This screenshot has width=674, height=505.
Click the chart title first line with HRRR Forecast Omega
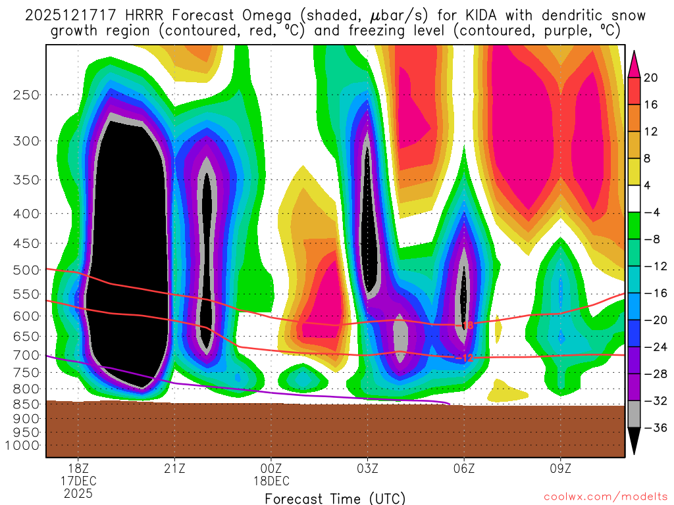335,16
